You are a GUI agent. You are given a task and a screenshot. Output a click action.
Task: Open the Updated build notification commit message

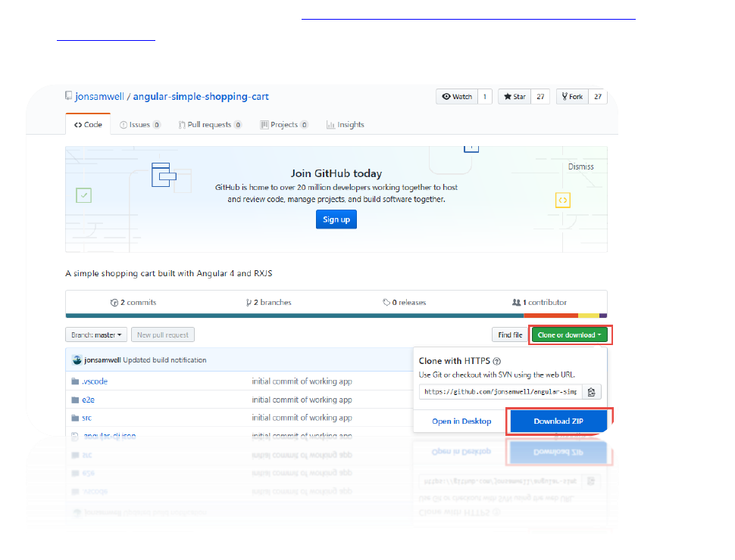click(164, 360)
